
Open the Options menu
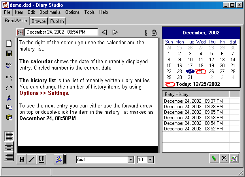72,12
